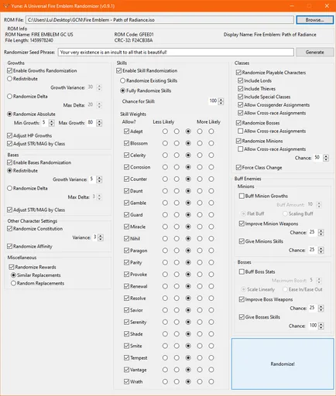The width and height of the screenshot is (336, 396).
Task: Uncheck the Tempest skill checkbox
Action: [x=126, y=358]
